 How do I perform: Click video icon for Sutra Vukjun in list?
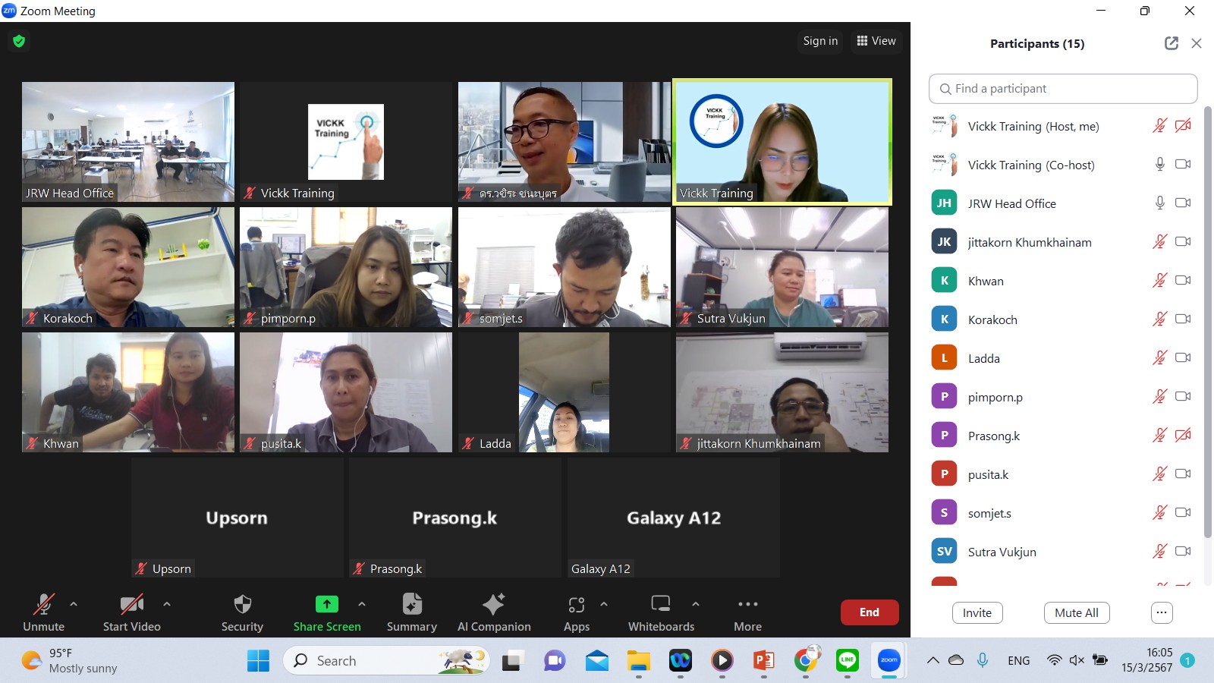coord(1183,552)
